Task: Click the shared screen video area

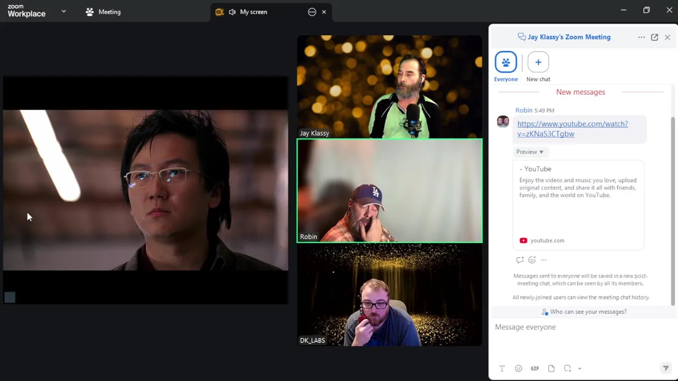Action: pyautogui.click(x=146, y=190)
